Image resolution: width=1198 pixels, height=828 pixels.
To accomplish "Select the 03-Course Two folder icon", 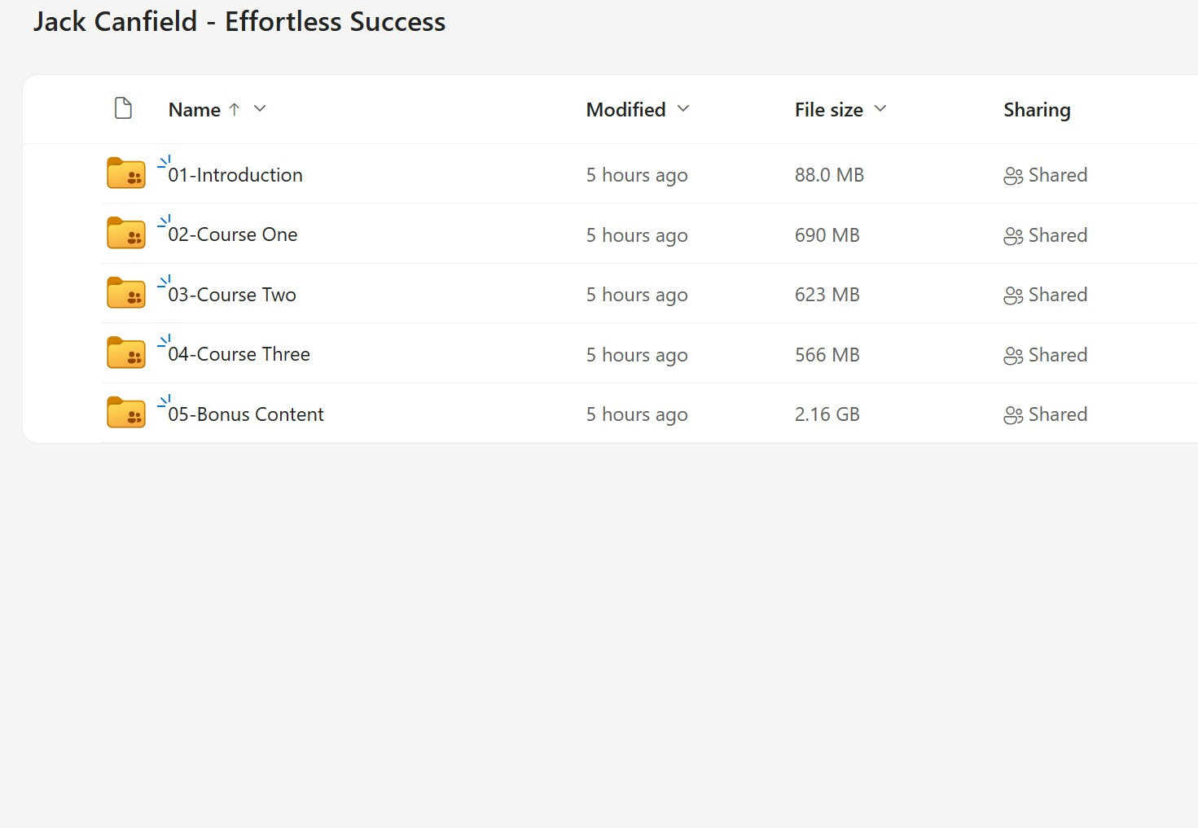I will pyautogui.click(x=125, y=292).
